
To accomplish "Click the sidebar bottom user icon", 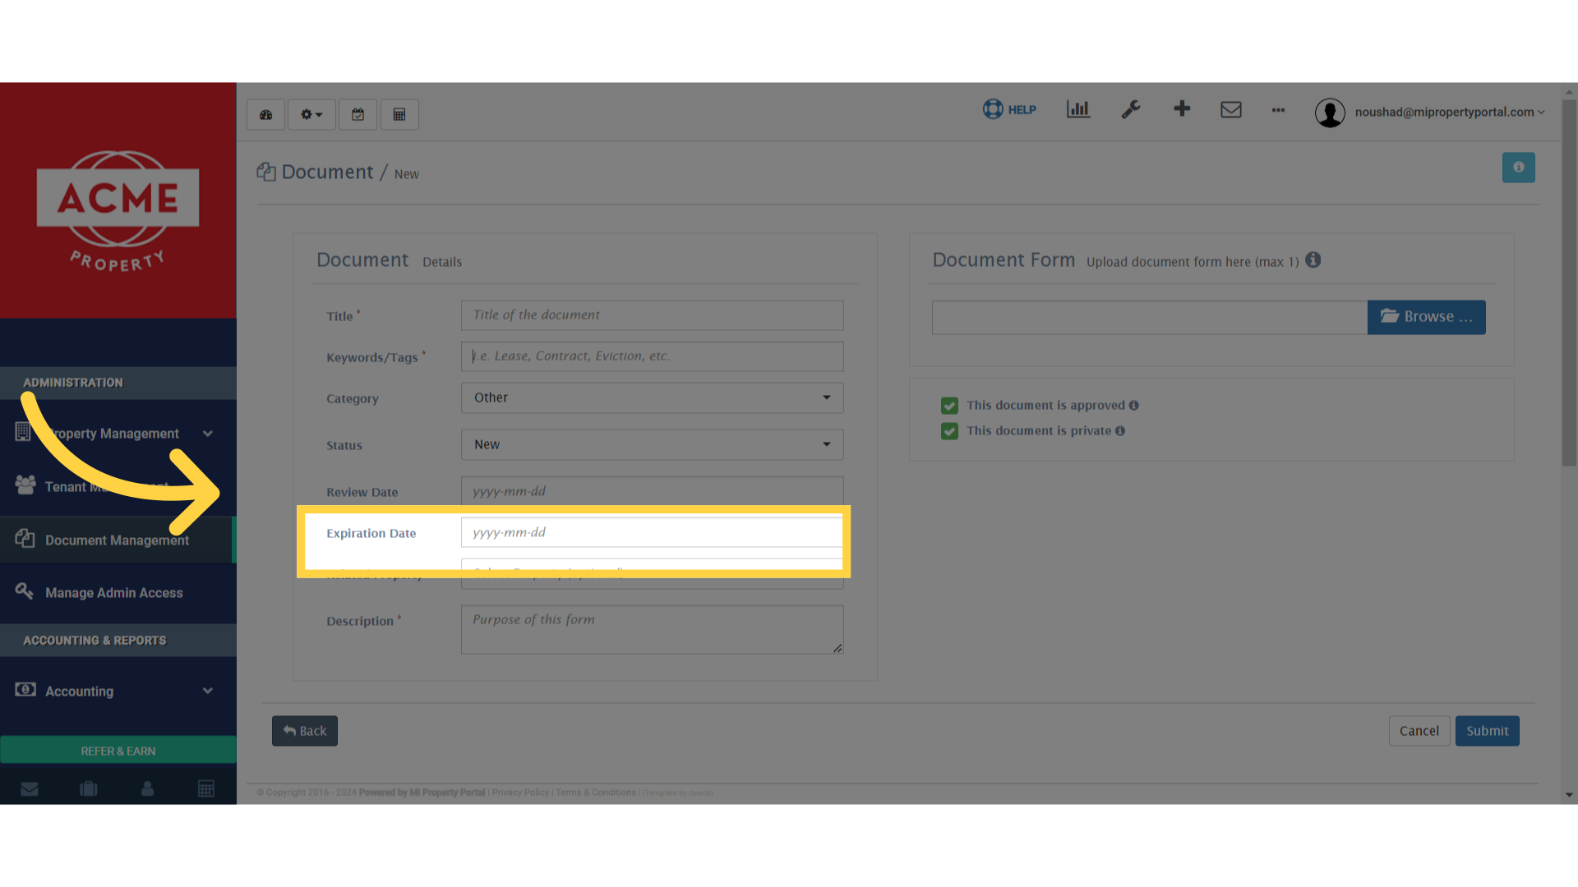I will [148, 789].
